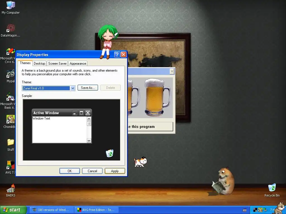
Task: Select the ChomikBox desktop icon
Action: coord(10,121)
